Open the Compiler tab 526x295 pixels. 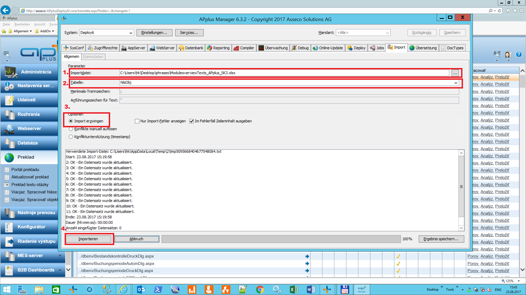pyautogui.click(x=244, y=48)
